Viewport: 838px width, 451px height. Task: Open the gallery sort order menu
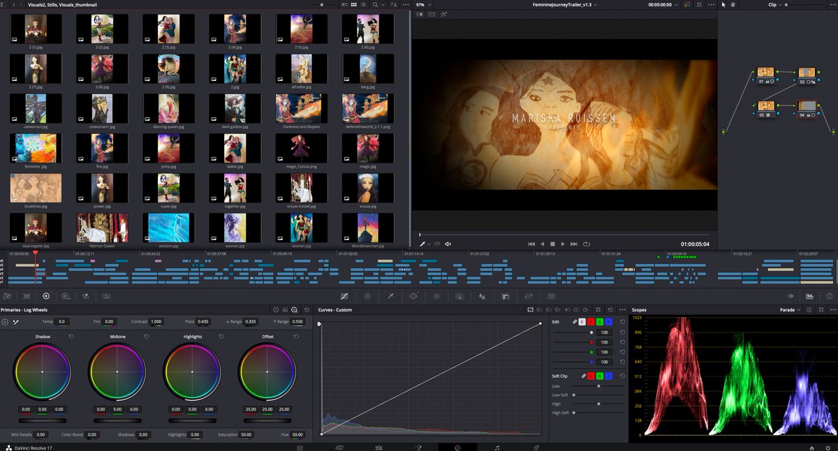[394, 5]
